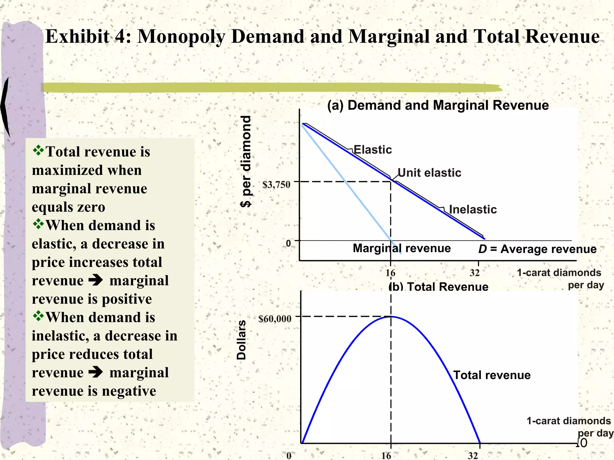The width and height of the screenshot is (614, 460).
Task: Click the '1-carat diamonds per day' label of top chart
Action: (x=560, y=279)
